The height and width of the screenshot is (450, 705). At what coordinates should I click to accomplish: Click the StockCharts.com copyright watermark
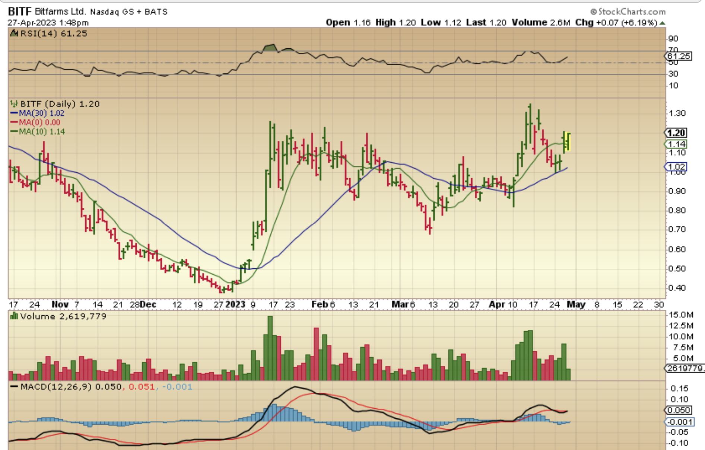tap(628, 12)
